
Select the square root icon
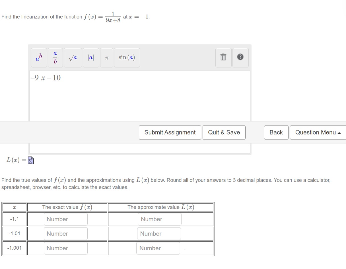(73, 57)
